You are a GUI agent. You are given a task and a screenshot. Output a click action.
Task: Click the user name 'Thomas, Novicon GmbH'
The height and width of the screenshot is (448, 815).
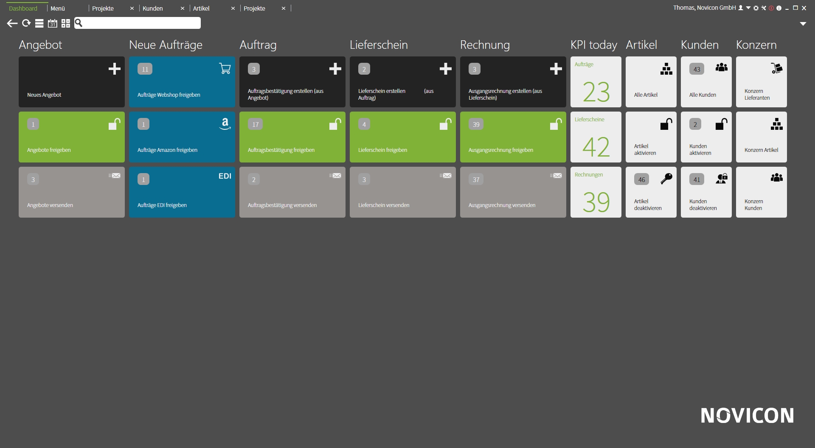705,8
